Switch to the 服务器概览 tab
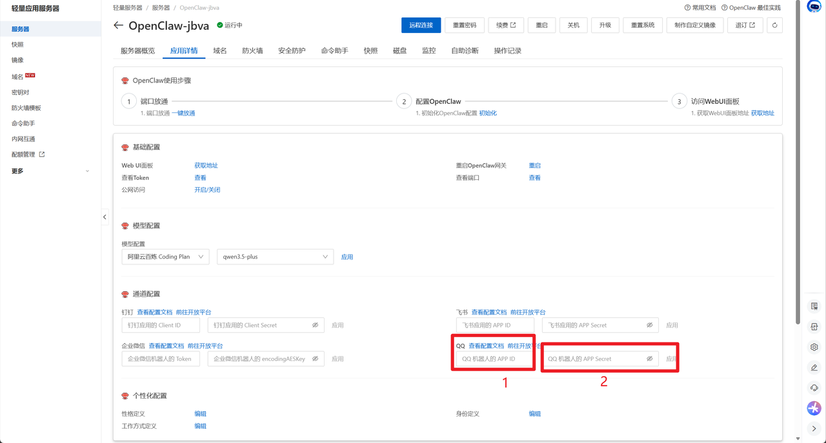 [137, 50]
